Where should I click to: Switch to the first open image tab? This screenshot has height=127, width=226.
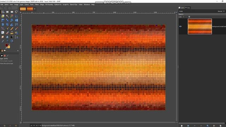tap(23, 9)
